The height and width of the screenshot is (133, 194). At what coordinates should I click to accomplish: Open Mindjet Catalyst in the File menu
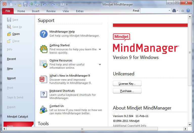click(18, 117)
